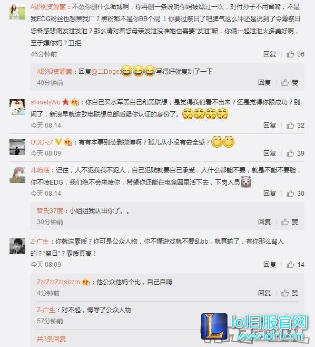Click Z-广生's avatar picture
Viewport: 315px width, 347px height.
pos(17,246)
